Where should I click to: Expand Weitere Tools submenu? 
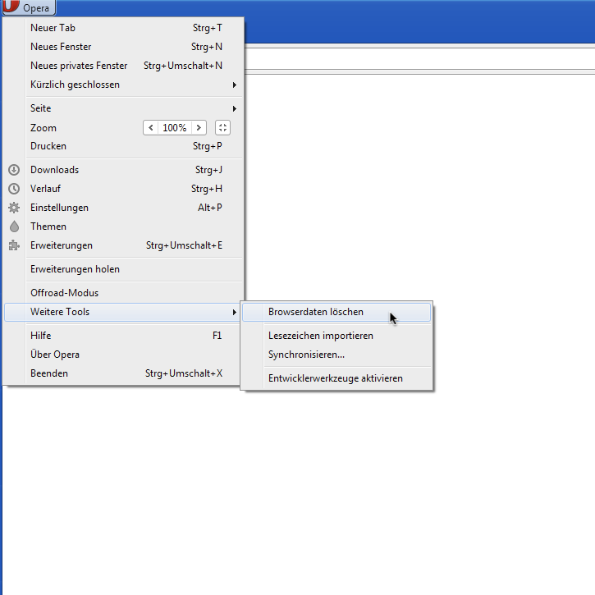pos(122,312)
